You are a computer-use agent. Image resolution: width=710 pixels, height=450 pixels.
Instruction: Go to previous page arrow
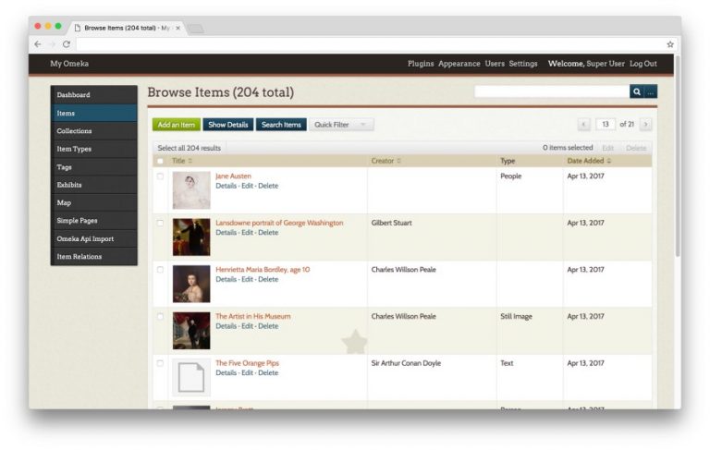tap(583, 124)
